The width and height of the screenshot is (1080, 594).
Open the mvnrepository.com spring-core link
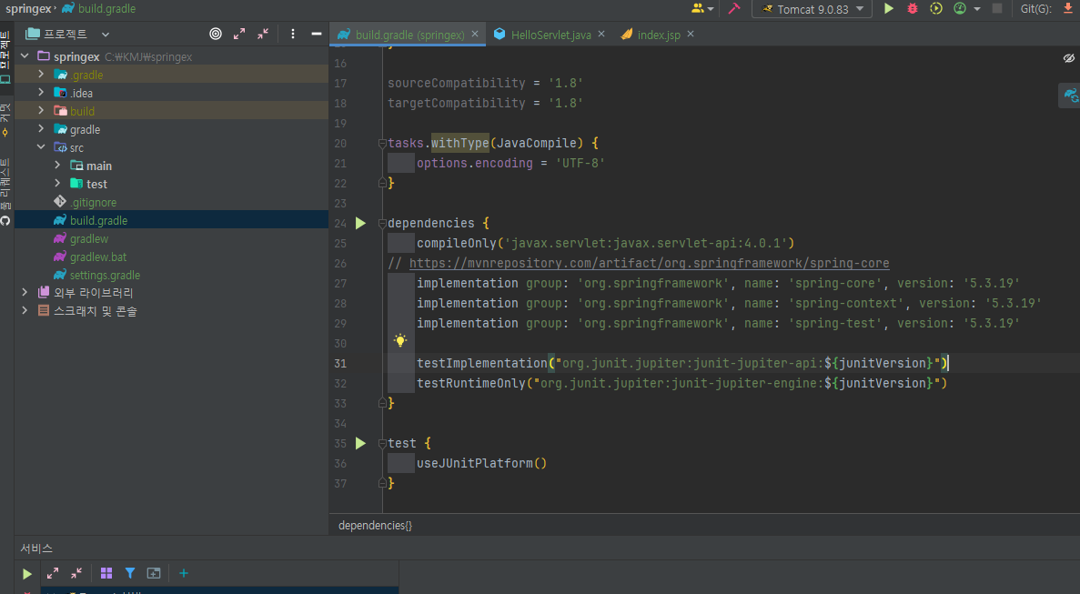649,263
